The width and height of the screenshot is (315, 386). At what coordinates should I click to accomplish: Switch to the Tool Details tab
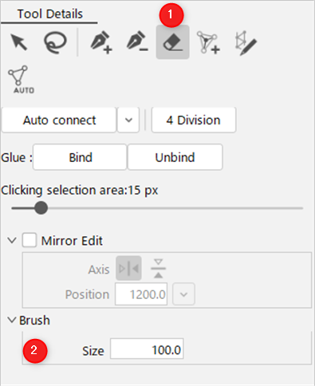click(49, 14)
